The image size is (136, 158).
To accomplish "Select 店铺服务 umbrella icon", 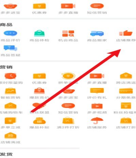I will 97,120.
